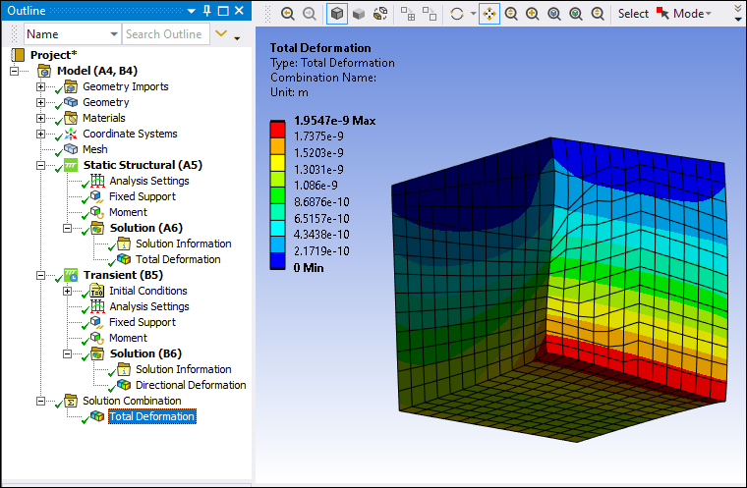Toggle the shaded exterior and edges view
The height and width of the screenshot is (488, 747).
[336, 14]
